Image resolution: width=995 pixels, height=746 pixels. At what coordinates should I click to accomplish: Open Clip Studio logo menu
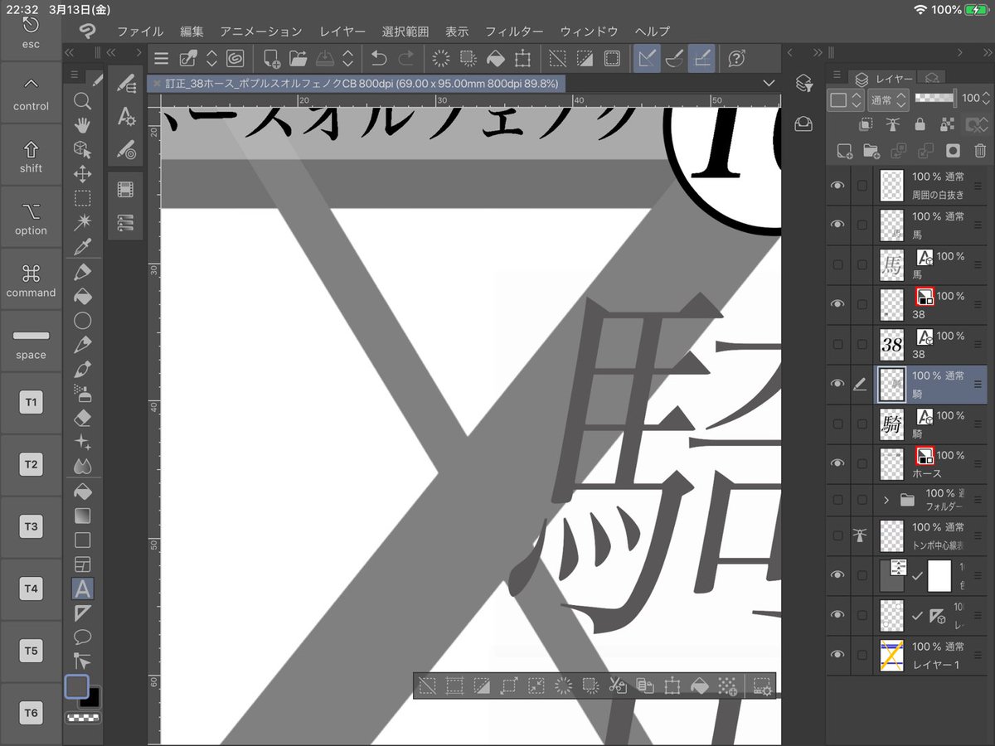point(87,31)
